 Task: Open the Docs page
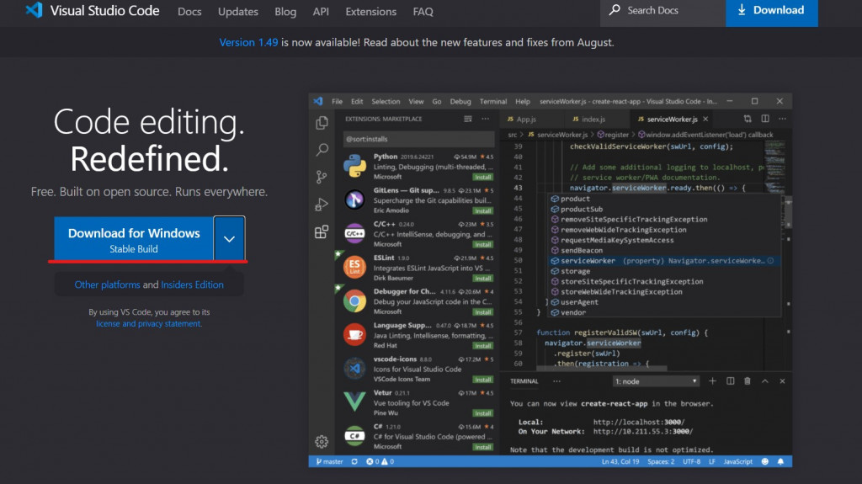(x=189, y=12)
